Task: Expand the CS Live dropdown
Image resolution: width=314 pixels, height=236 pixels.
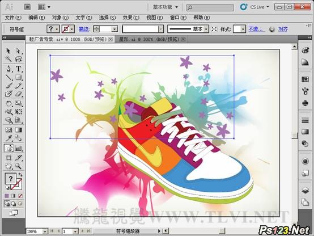Action: 268,7
